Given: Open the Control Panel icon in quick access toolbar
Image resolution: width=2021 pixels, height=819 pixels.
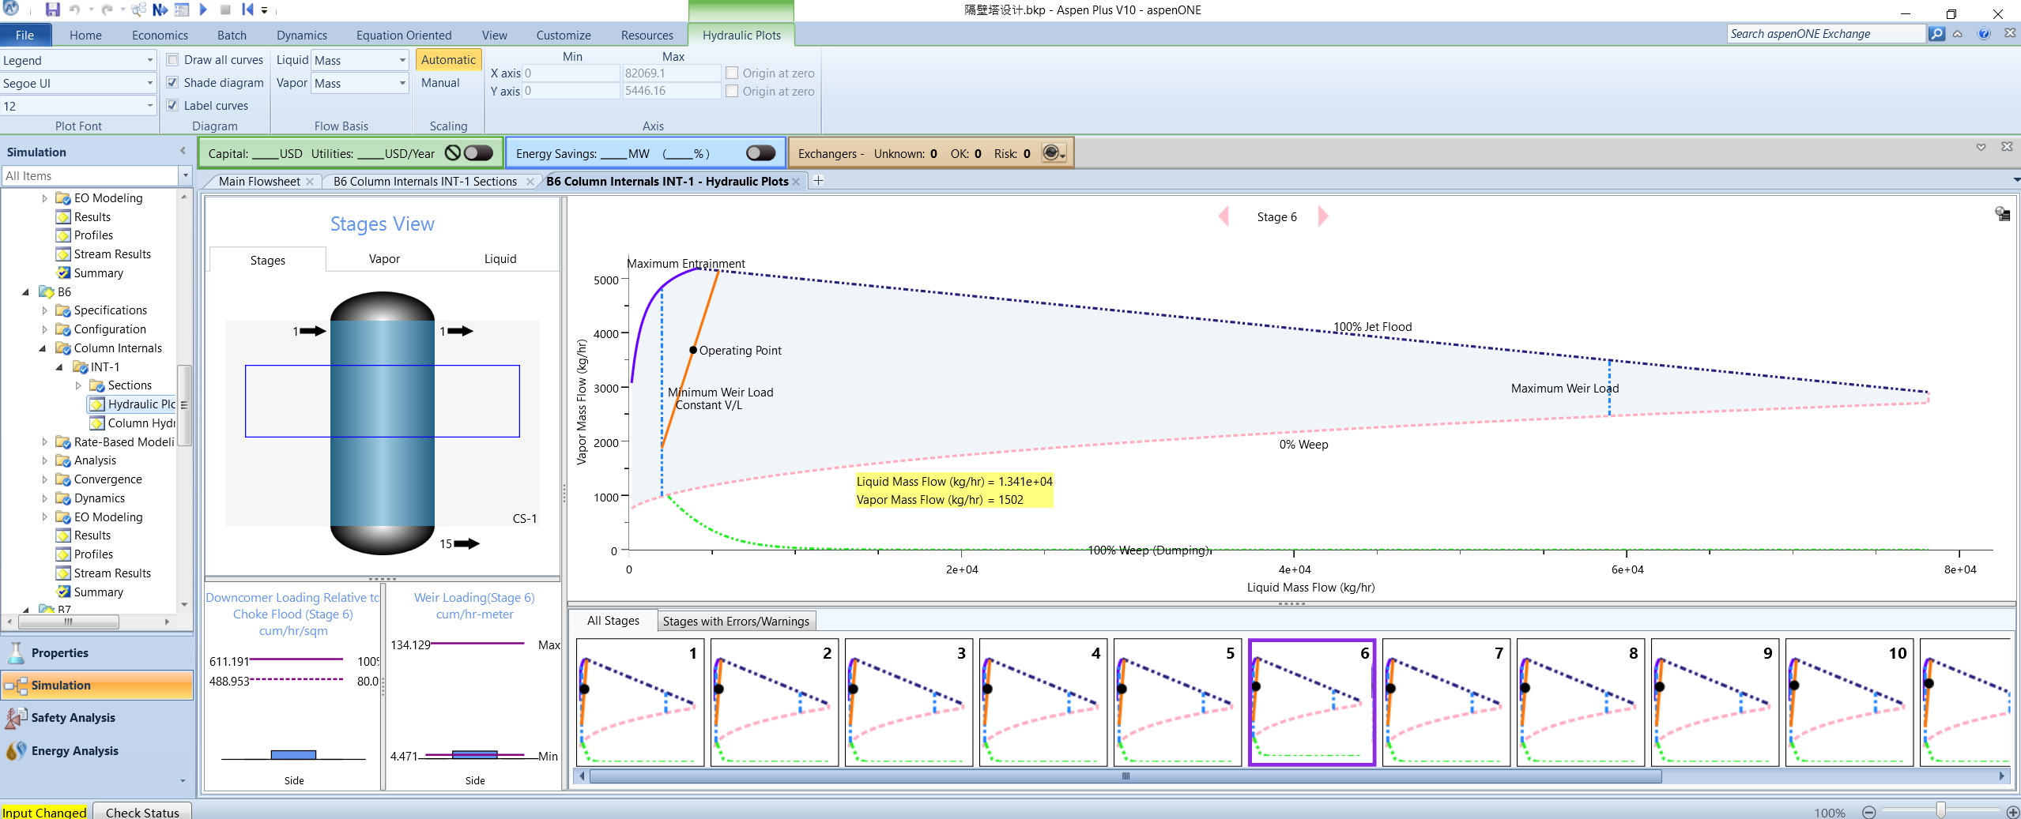Looking at the screenshot, I should (x=182, y=9).
